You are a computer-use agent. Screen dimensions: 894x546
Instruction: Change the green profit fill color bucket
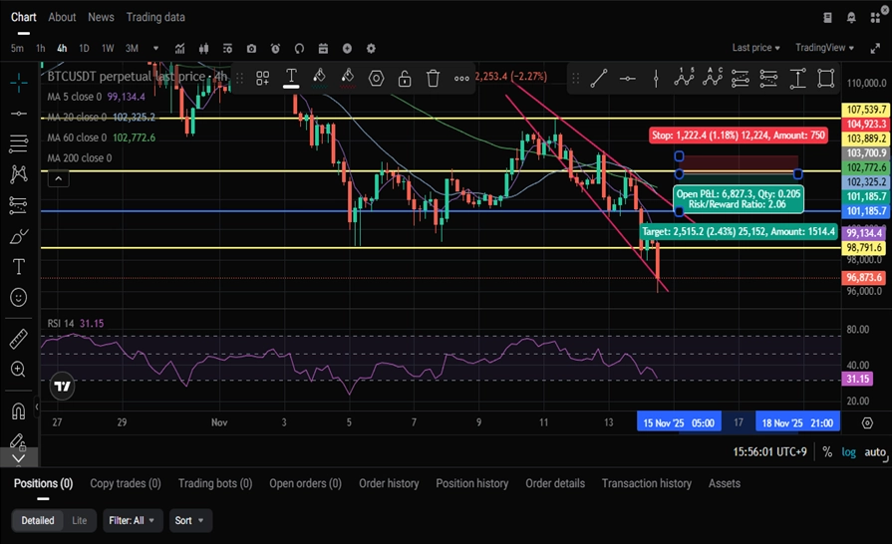click(319, 78)
